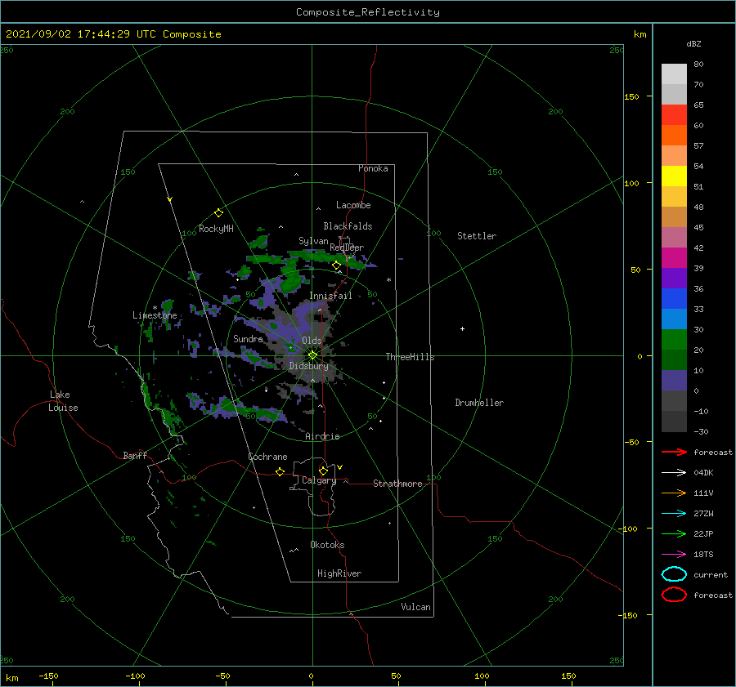Screen dimensions: 736x687
Task: Click the yellow diamond marker near Cochrane
Action: pyautogui.click(x=280, y=471)
